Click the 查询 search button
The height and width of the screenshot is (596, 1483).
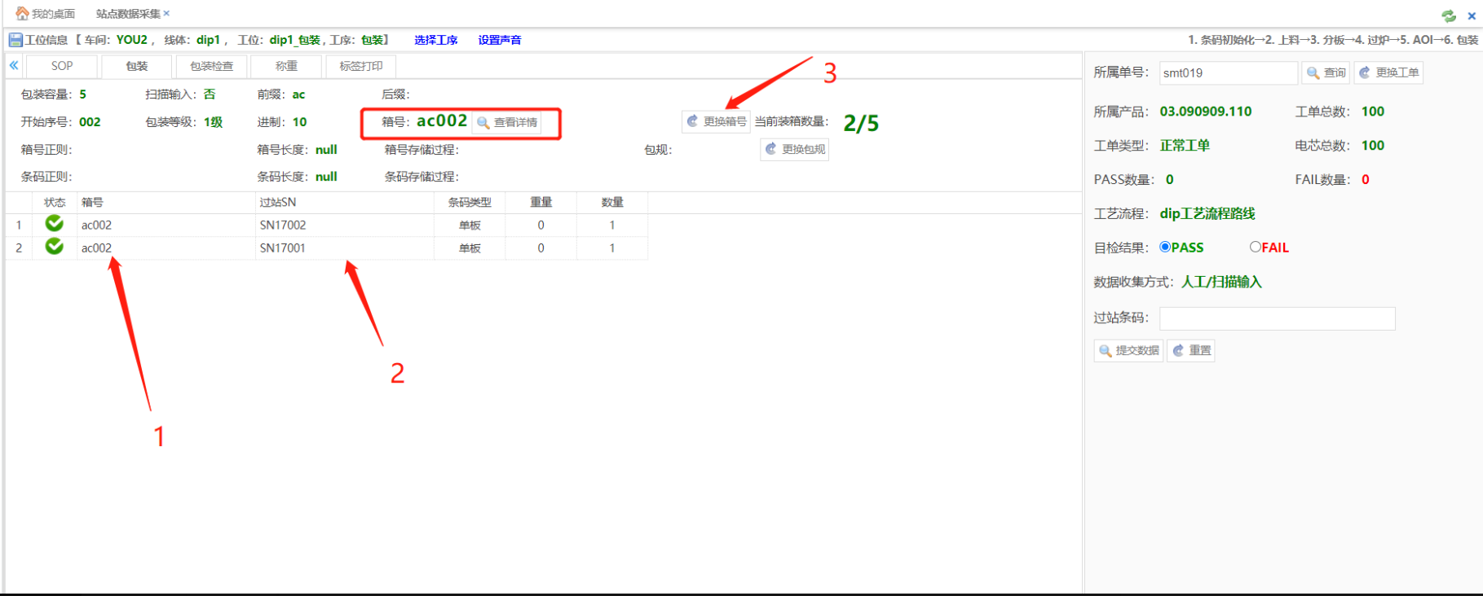[1326, 72]
